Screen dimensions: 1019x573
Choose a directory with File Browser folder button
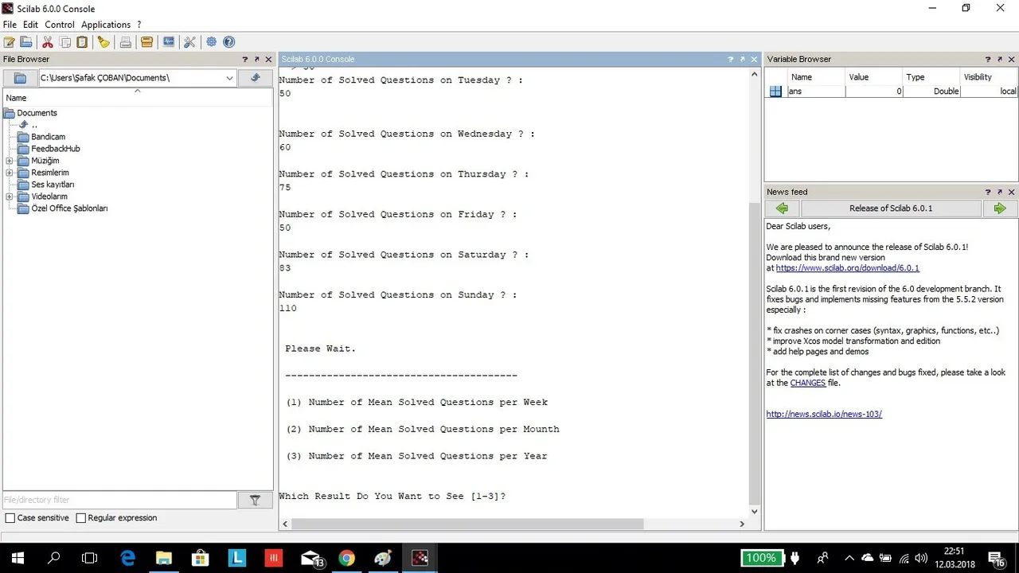point(21,78)
